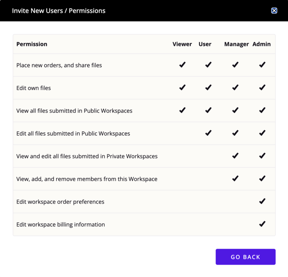Select the Viewer column header
Screen dimensions: 288x277
pos(182,44)
